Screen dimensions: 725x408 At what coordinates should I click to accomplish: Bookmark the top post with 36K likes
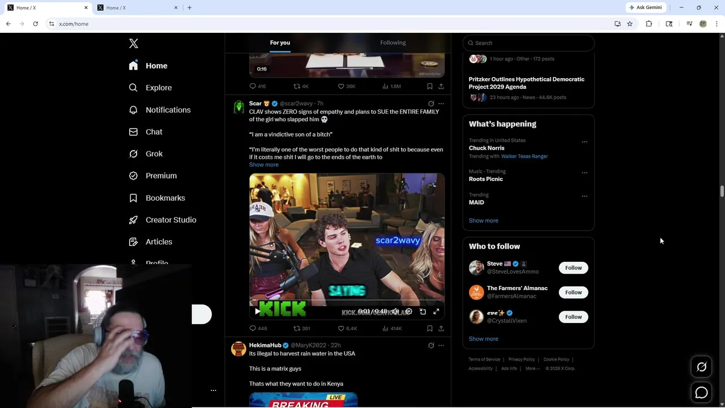pyautogui.click(x=430, y=86)
